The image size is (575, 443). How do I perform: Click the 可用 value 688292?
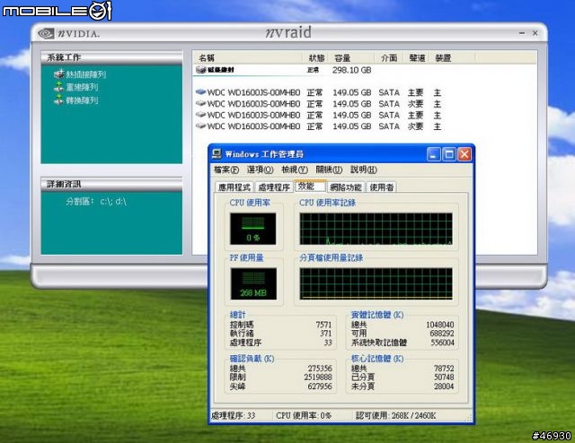442,334
